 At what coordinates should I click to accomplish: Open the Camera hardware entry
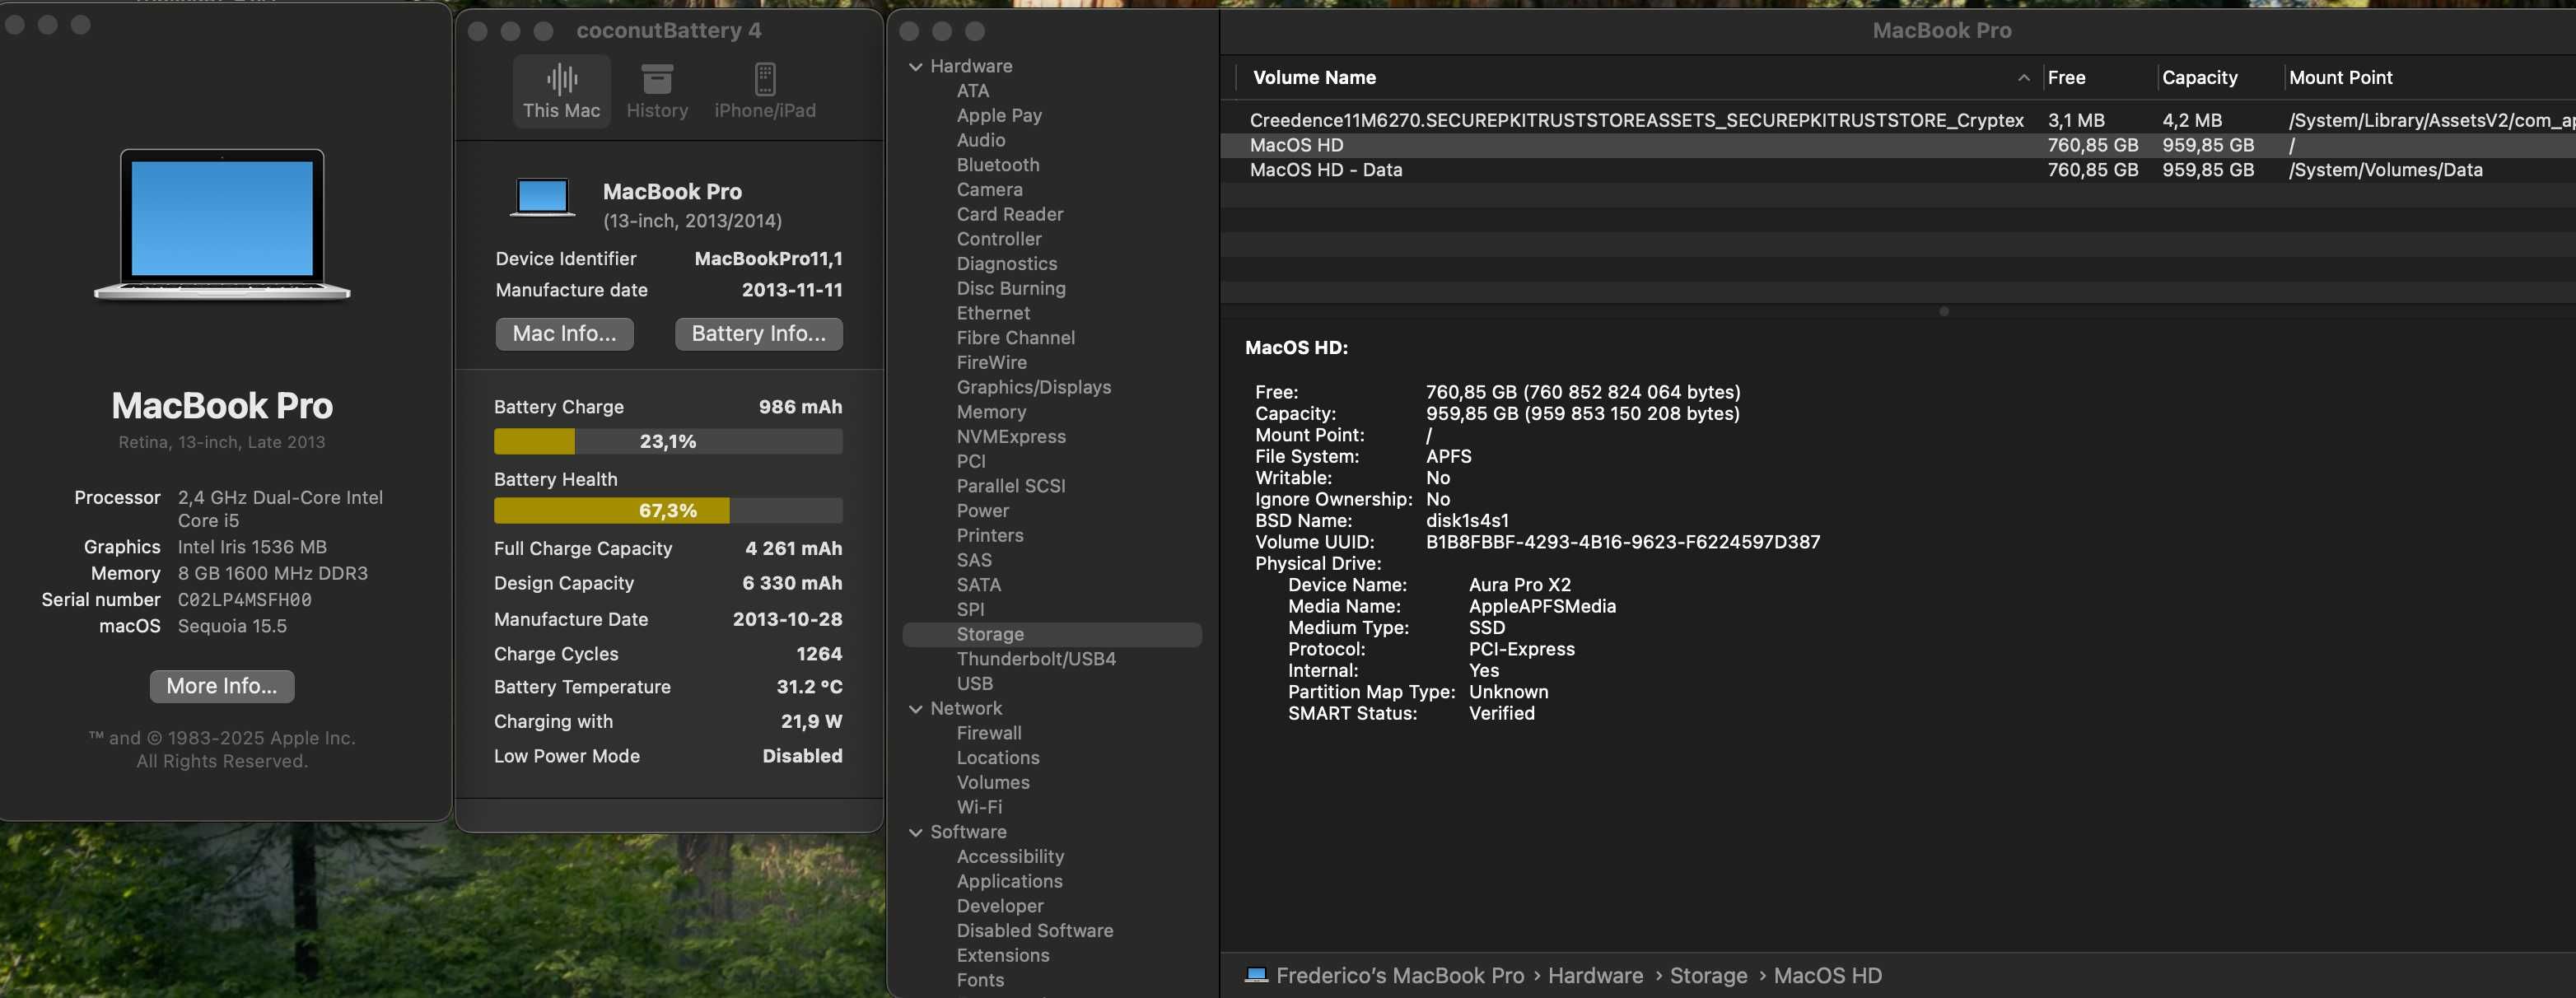click(x=989, y=190)
